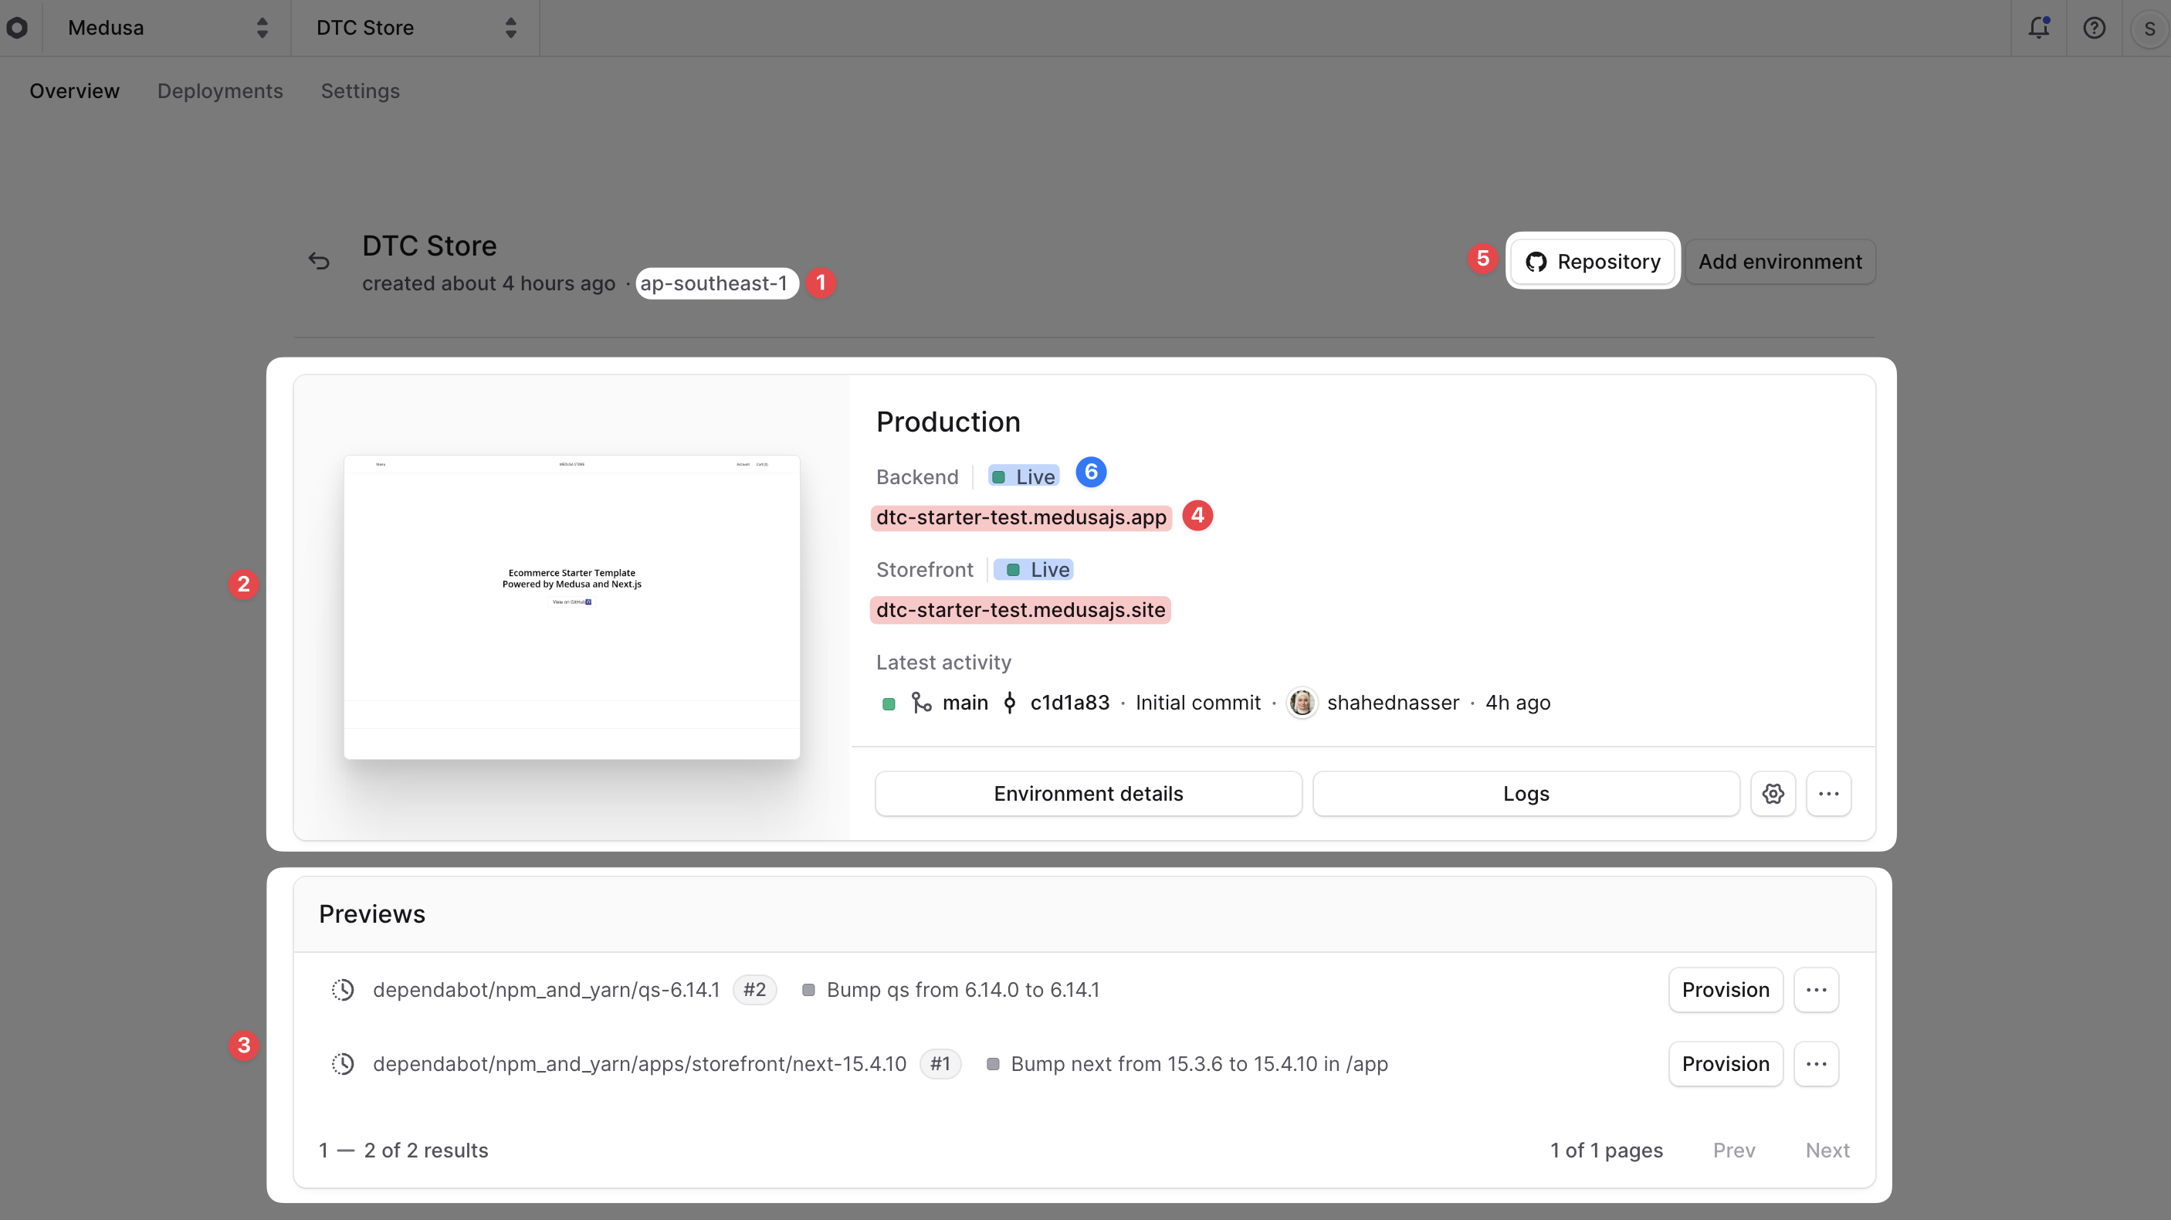Screen dimensions: 2171x1220
Task: Open the dtc-starter-test.medusajs.app backend link
Action: coord(1020,517)
